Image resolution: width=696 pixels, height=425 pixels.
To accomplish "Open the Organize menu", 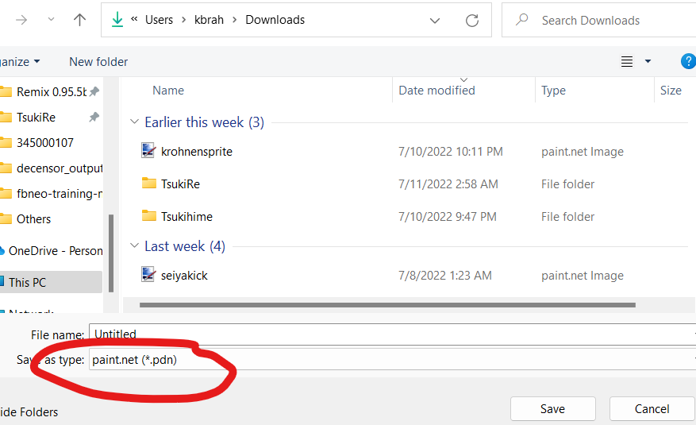I will (x=20, y=62).
